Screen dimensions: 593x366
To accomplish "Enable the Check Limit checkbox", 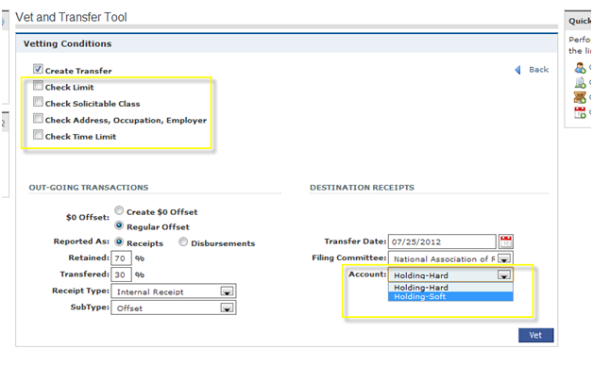I will tap(38, 86).
